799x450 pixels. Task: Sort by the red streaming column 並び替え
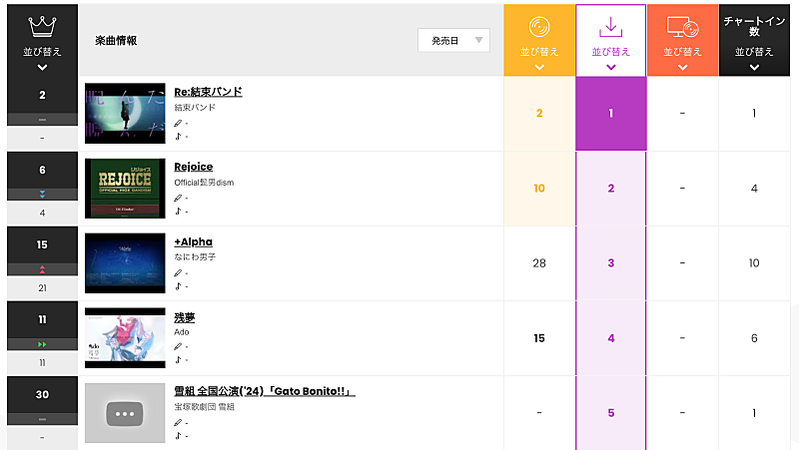pos(682,51)
